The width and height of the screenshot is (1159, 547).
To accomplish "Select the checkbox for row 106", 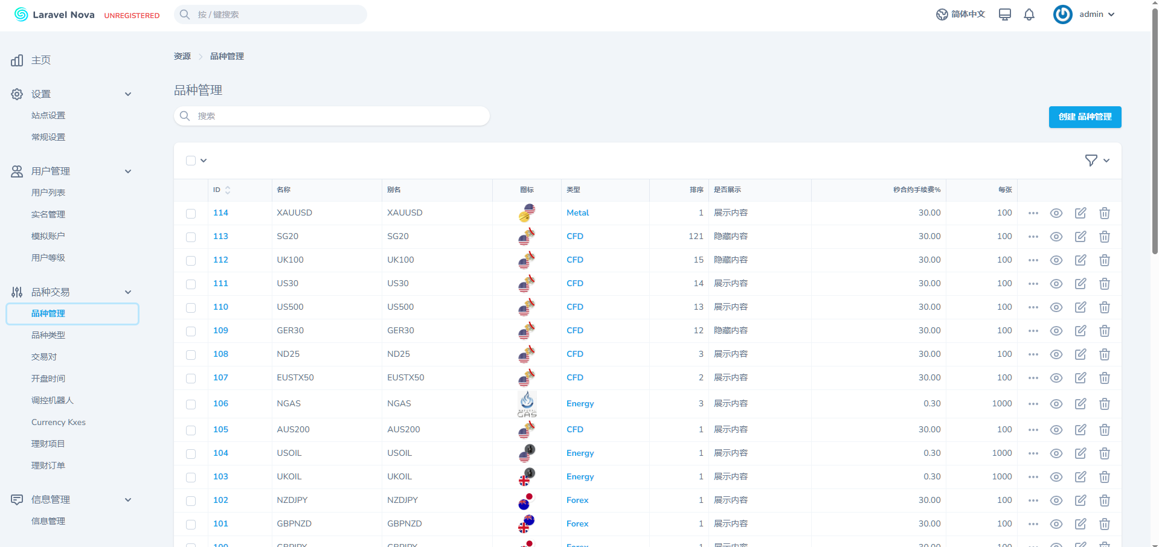I will click(191, 404).
